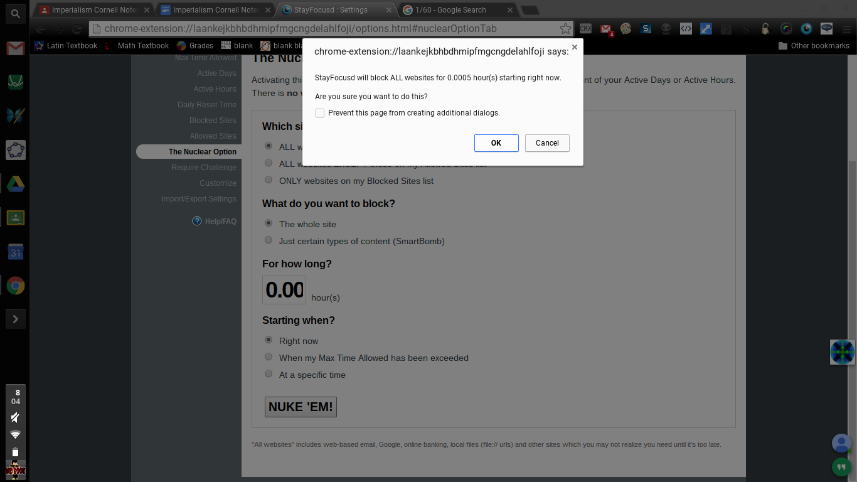This screenshot has width=857, height=482.
Task: Open Google Classroom shelf icon
Action: 15,218
